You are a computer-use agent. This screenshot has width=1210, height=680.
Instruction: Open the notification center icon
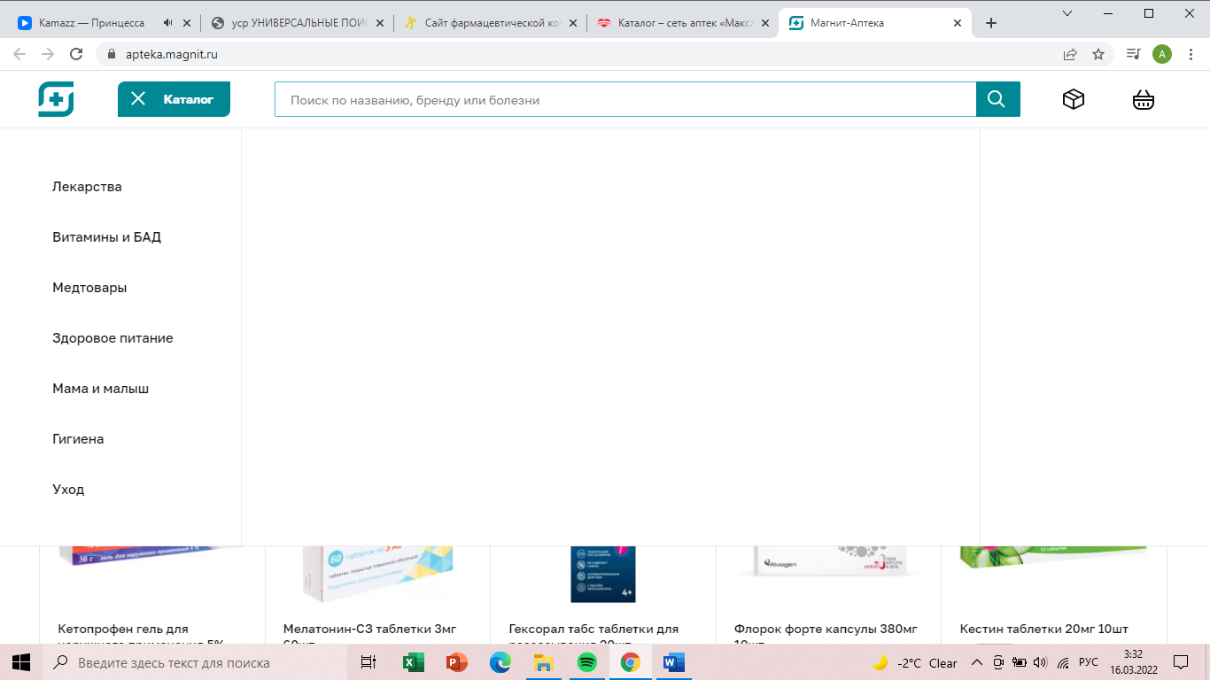(1181, 662)
